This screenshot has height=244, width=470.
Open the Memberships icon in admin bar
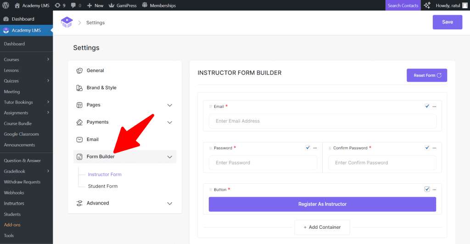(x=145, y=5)
